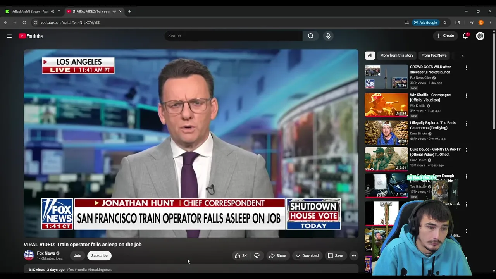Reload the current page
The image size is (496, 279).
(24, 22)
